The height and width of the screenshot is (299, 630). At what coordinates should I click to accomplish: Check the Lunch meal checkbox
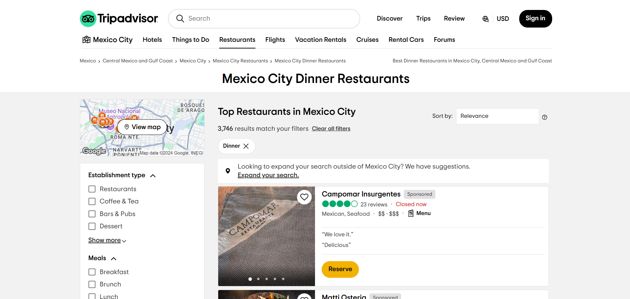tap(92, 297)
